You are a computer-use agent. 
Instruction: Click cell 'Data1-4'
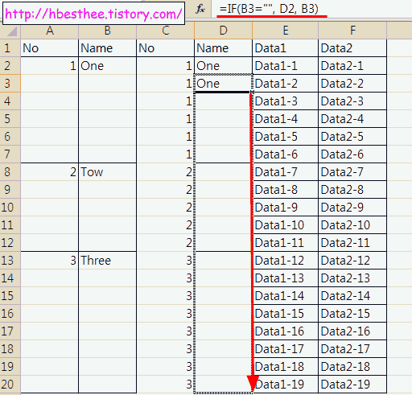[x=286, y=119]
